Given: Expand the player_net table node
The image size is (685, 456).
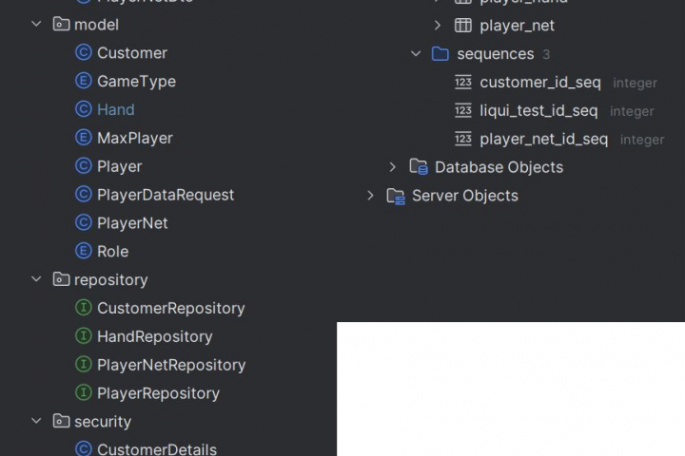Looking at the screenshot, I should pos(438,26).
